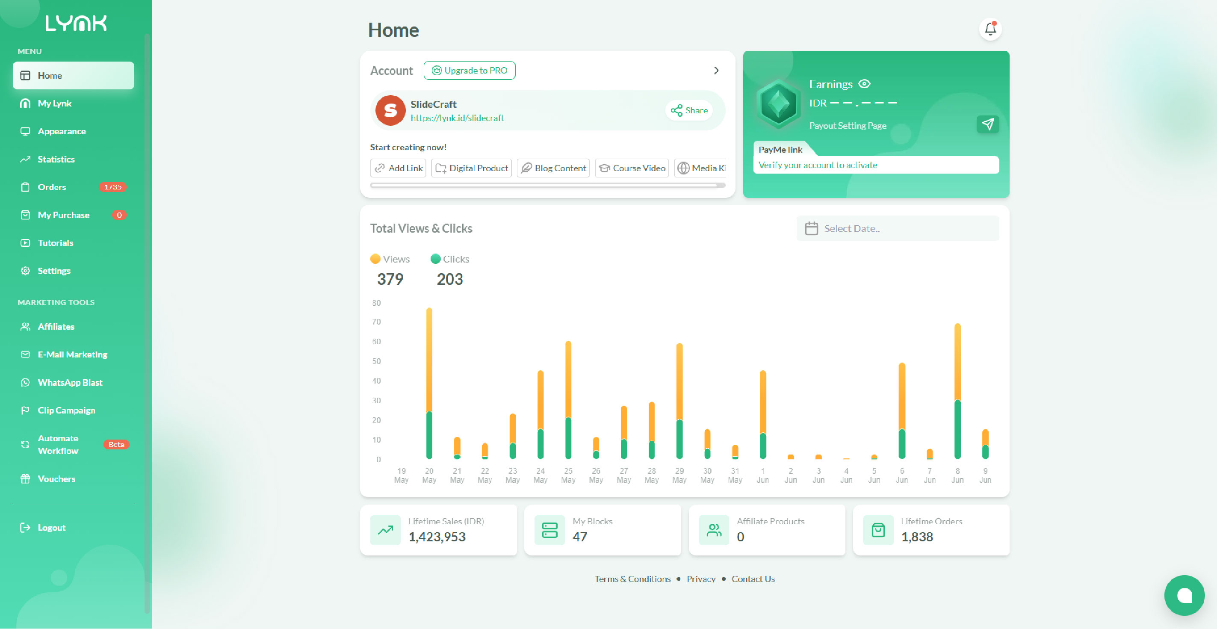Click the Lifetime Orders value 1,838
The height and width of the screenshot is (629, 1217).
click(x=917, y=537)
